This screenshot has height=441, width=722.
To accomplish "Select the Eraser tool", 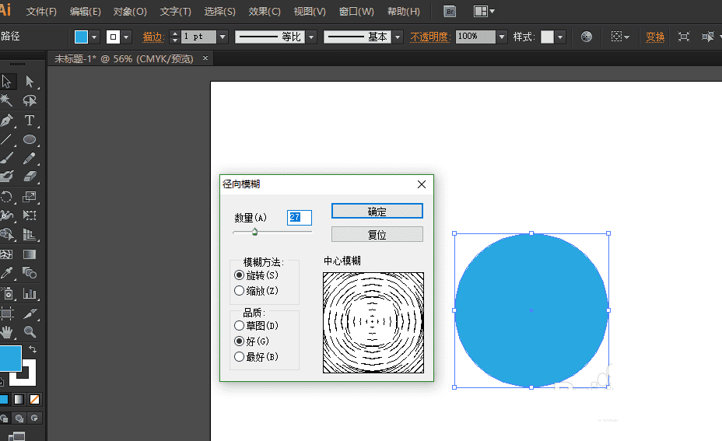I will tap(30, 177).
